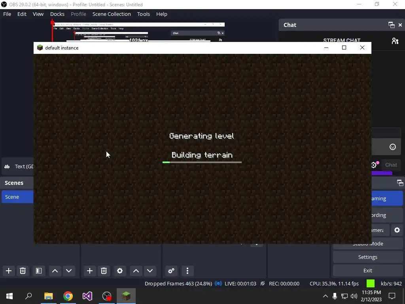Viewport: 405px width, 304px height.
Task: Click the live broadcast status icon
Action: (x=218, y=283)
